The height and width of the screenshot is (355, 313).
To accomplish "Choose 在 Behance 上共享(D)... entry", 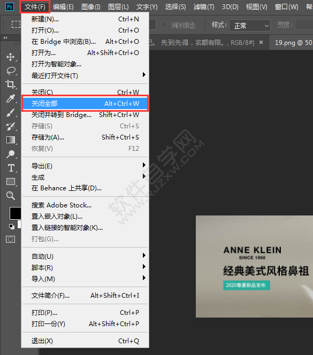I will coord(85,188).
